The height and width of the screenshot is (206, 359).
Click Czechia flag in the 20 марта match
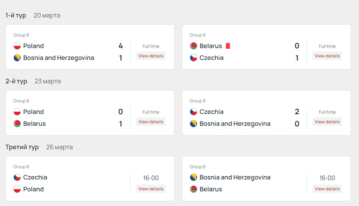[194, 58]
